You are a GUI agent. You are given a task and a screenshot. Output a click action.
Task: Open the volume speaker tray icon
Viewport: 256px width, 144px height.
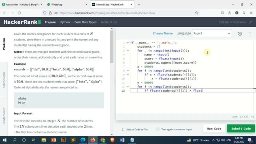pos(223,140)
